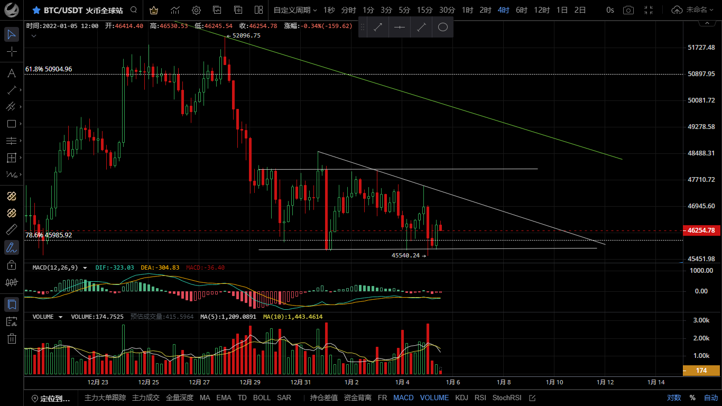Click the bar chart window icon in toolbar
The height and width of the screenshot is (406, 722).
coord(238,10)
